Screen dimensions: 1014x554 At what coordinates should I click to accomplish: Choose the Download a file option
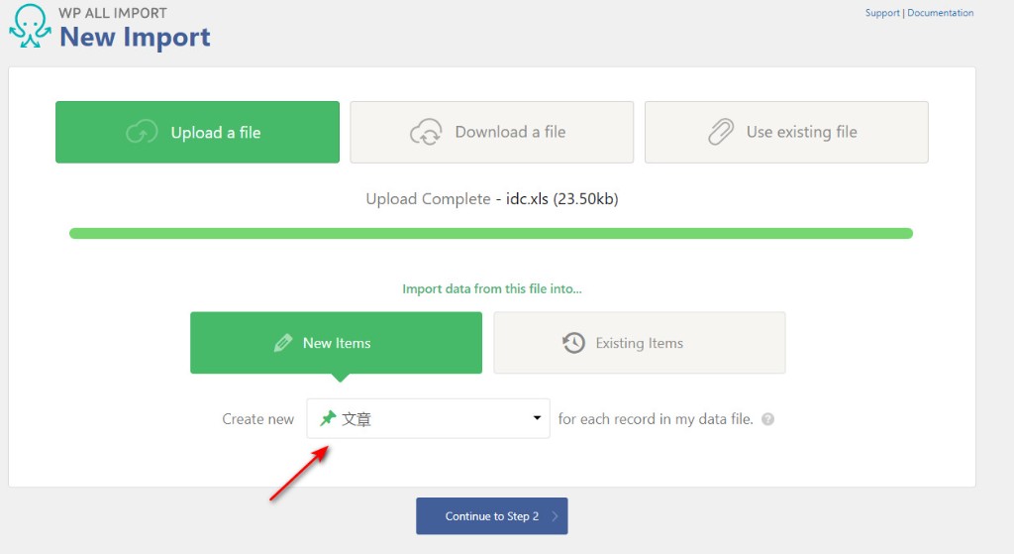point(491,132)
